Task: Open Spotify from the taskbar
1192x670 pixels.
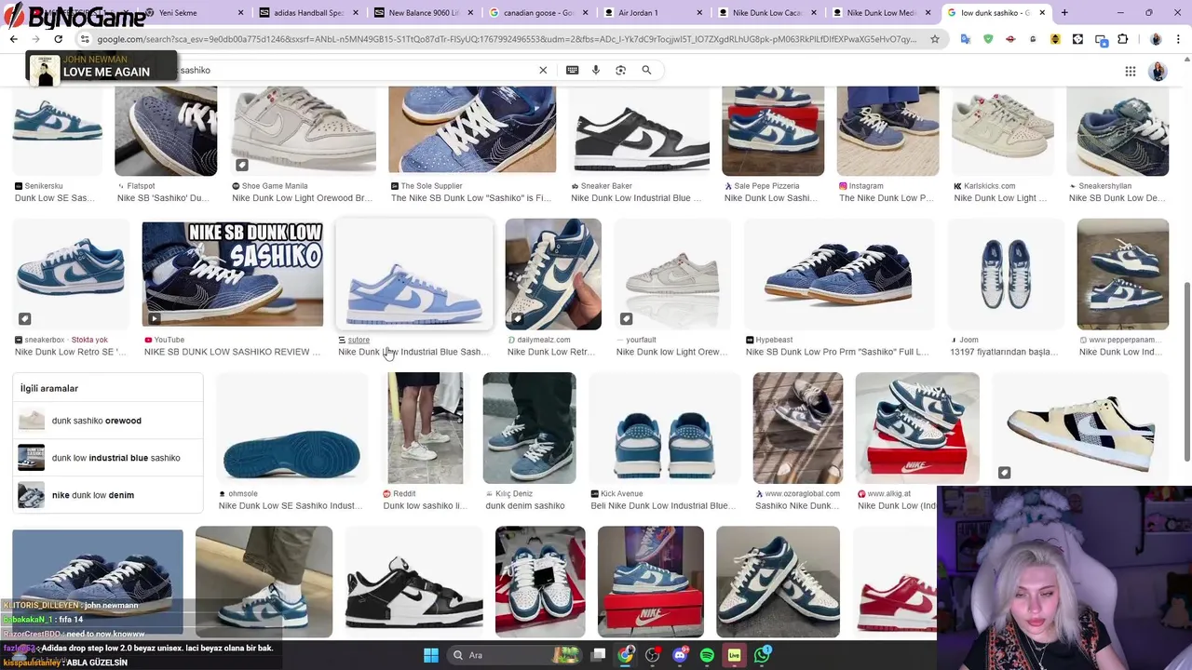Action: click(707, 655)
